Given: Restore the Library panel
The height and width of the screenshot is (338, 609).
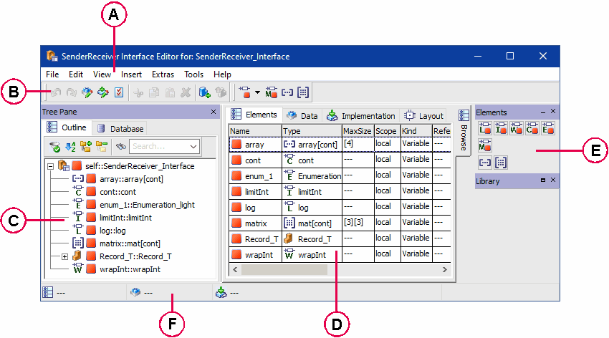Looking at the screenshot, I should (x=543, y=180).
